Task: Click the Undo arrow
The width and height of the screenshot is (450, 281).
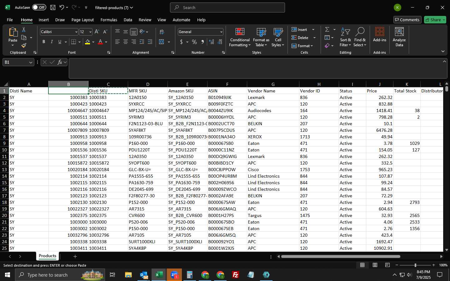Action: pos(62,7)
